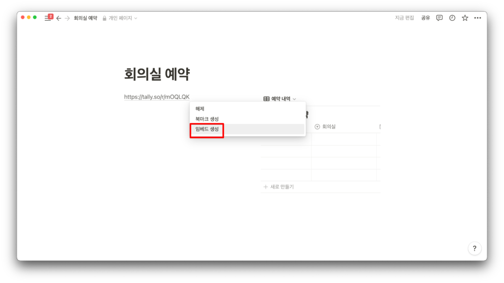This screenshot has height=283, width=504.
Task: Open the three-dot more options menu
Action: (477, 18)
